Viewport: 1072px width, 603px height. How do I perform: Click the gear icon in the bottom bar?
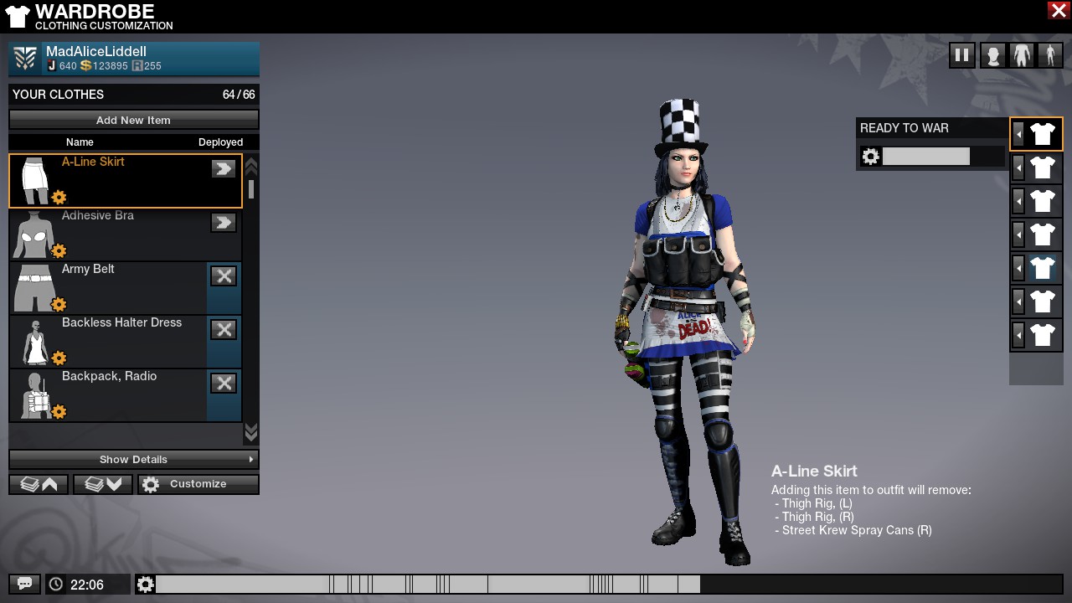tap(146, 584)
